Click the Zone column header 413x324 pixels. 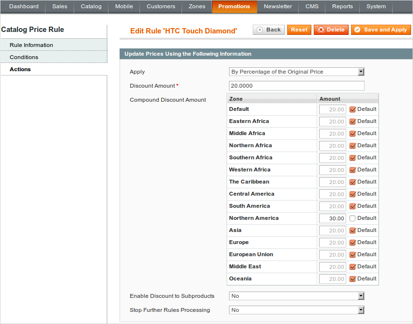pos(272,99)
